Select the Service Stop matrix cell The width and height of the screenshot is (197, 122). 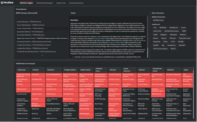[188, 85]
